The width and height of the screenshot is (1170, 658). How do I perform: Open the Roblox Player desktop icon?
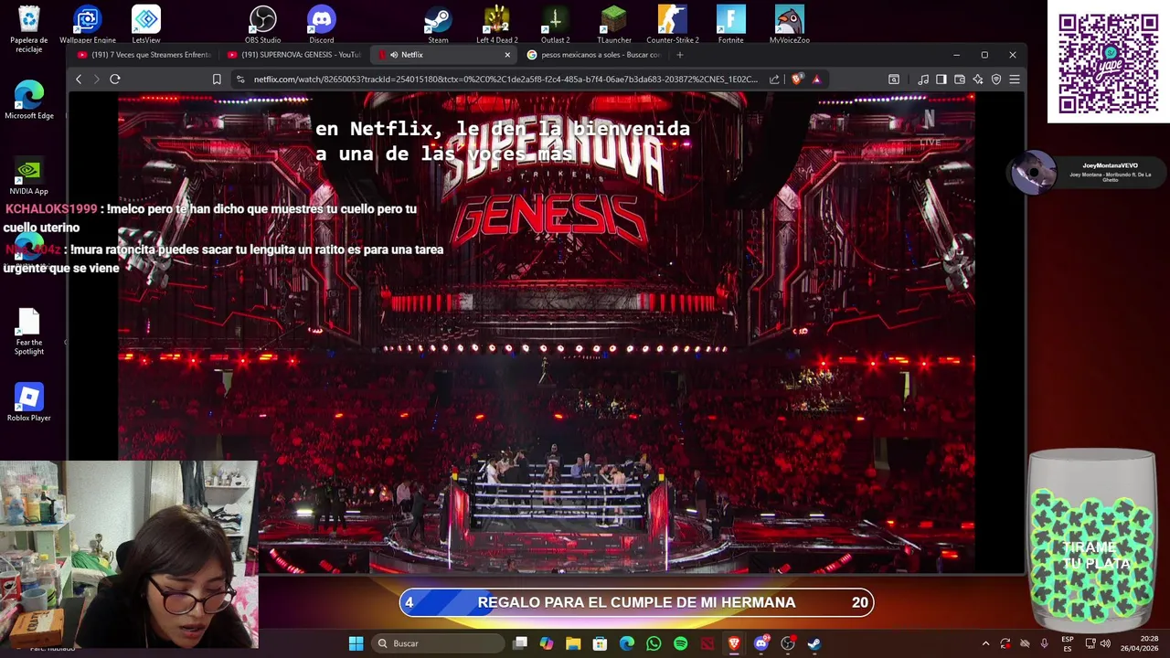click(29, 402)
